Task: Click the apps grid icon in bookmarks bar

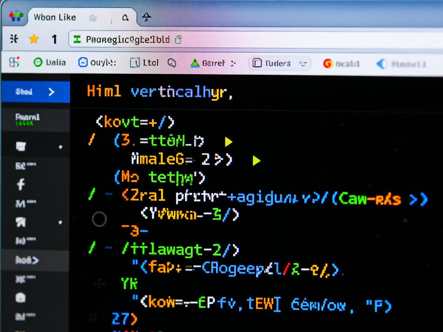Action: (15, 63)
